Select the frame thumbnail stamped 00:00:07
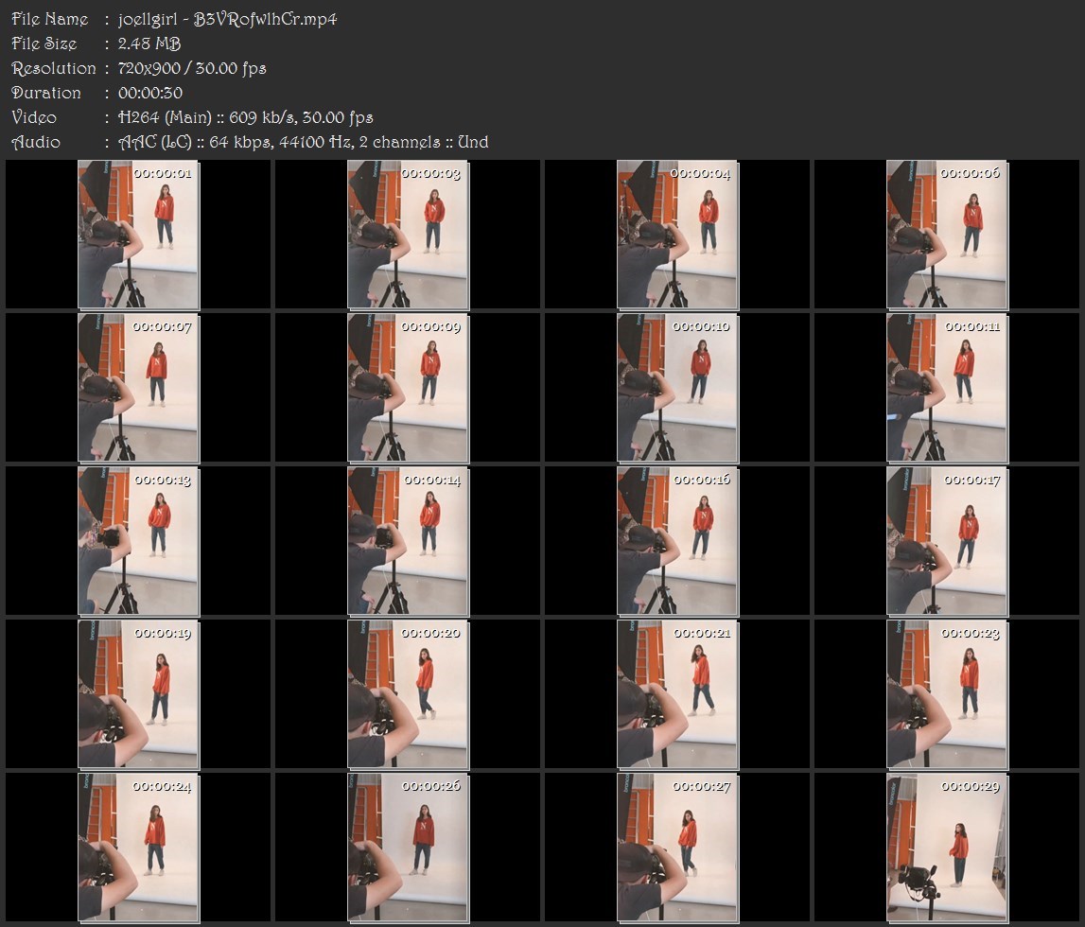 coord(138,388)
